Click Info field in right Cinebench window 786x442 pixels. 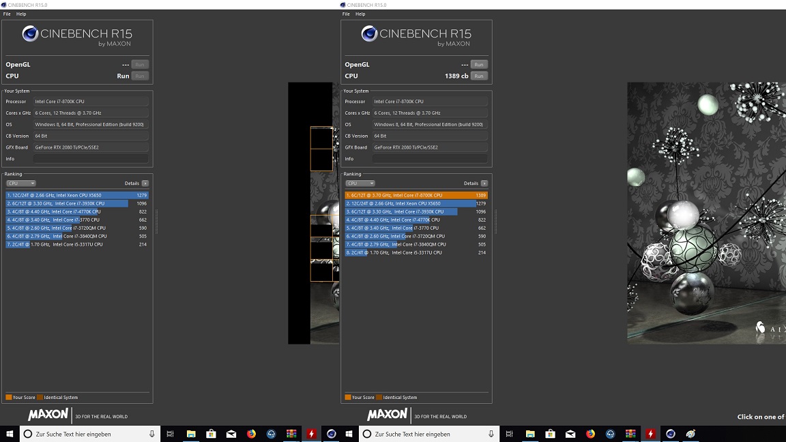430,159
